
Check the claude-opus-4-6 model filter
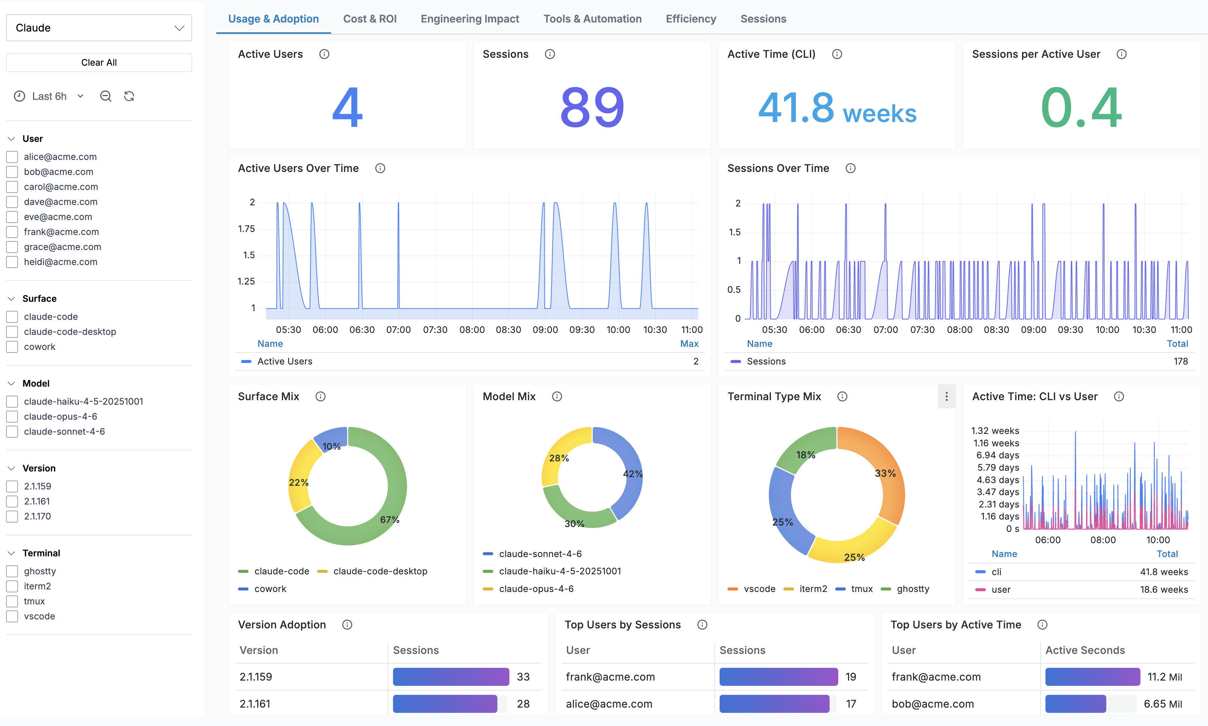point(12,417)
